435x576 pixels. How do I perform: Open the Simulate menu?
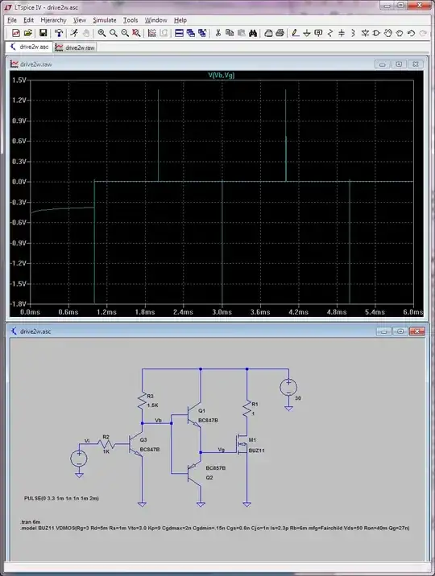point(105,20)
